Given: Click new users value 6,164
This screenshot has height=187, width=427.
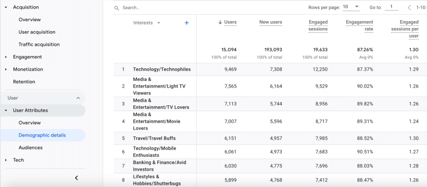Looking at the screenshot, I should pyautogui.click(x=276, y=87).
